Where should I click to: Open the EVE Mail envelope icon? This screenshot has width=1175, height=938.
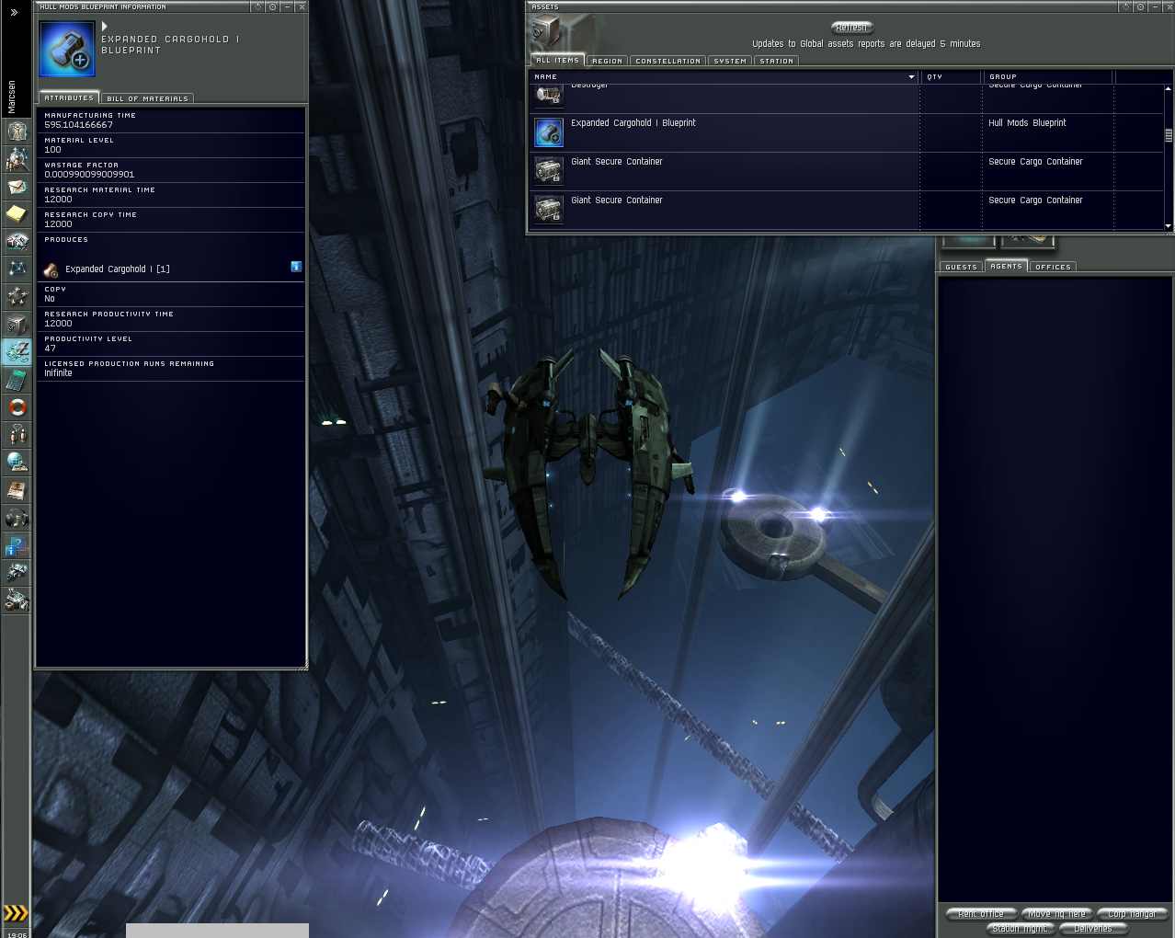click(17, 187)
